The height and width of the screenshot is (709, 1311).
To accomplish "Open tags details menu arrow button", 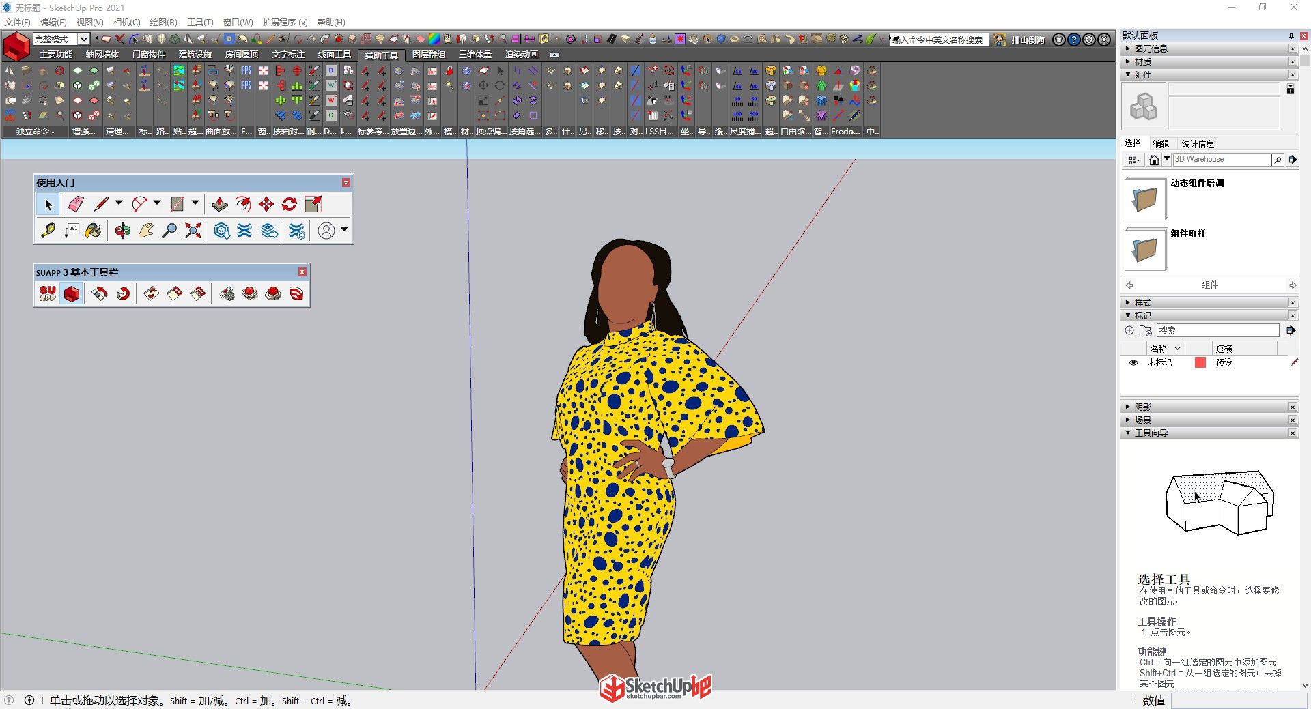I will coord(1291,330).
